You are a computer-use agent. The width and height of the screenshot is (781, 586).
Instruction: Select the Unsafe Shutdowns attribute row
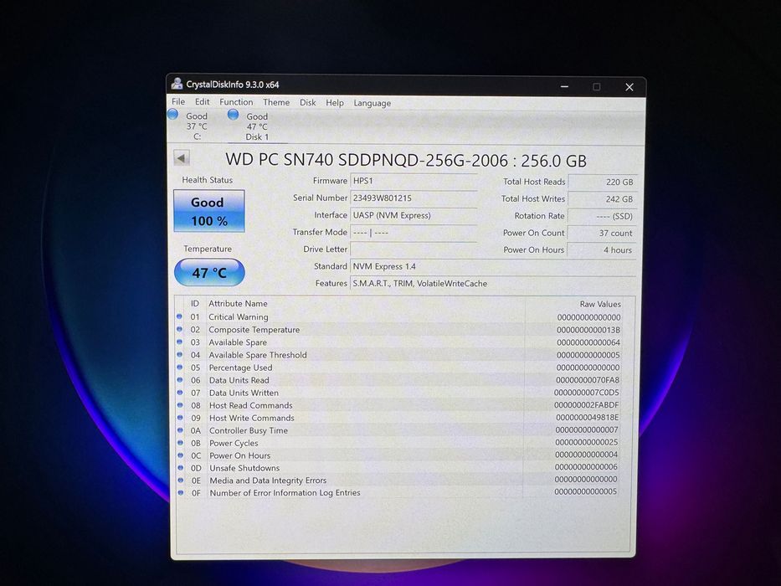click(x=399, y=467)
